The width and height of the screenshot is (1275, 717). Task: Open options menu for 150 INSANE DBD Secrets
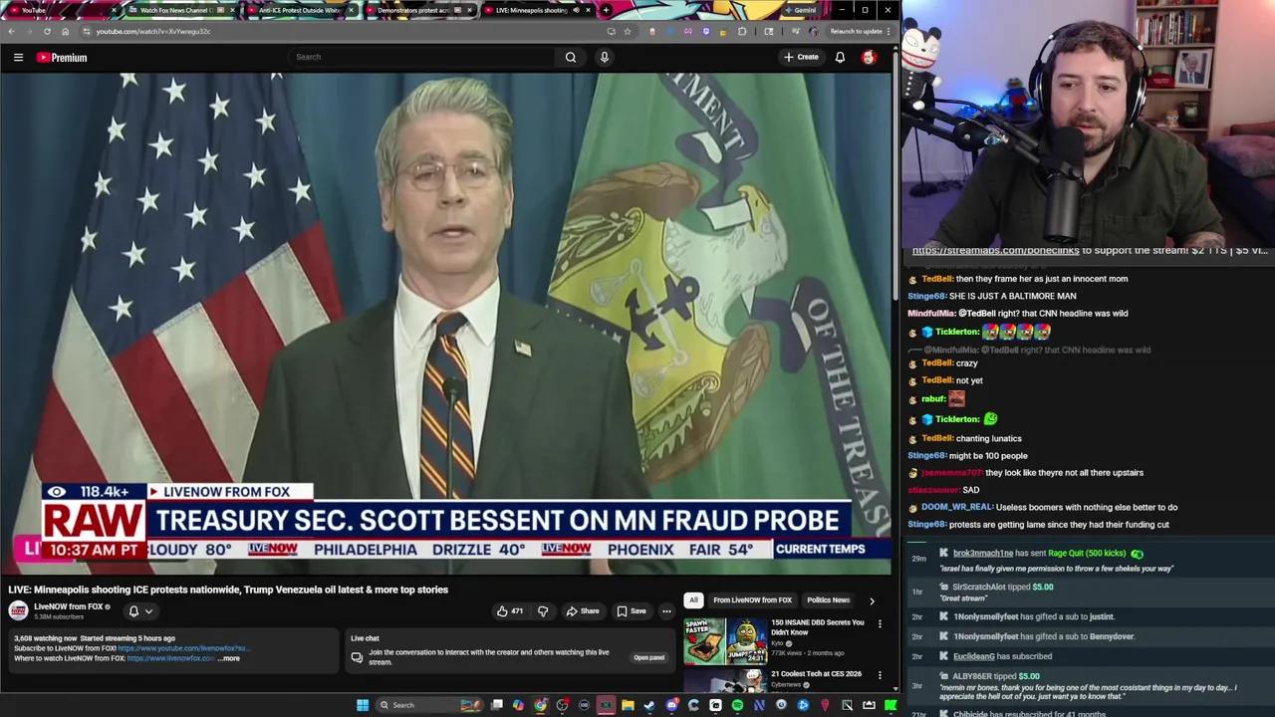click(x=880, y=623)
